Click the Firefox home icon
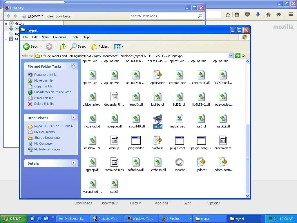The width and height of the screenshot is (297, 223). 268,15
